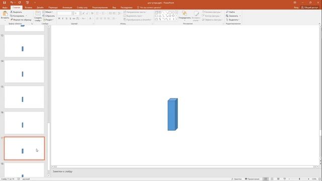Fit slide to current window icon
This screenshot has width=322, height=181.
pyautogui.click(x=319, y=179)
